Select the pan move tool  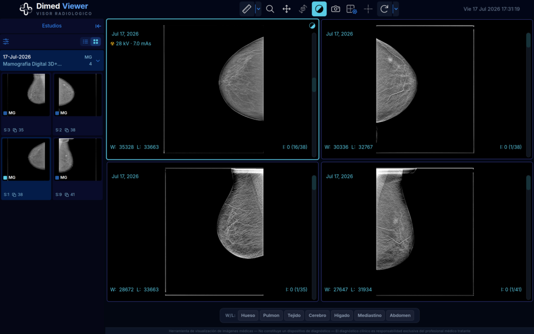tap(286, 9)
